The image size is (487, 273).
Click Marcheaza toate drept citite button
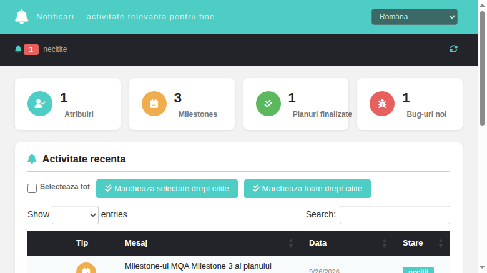point(307,189)
